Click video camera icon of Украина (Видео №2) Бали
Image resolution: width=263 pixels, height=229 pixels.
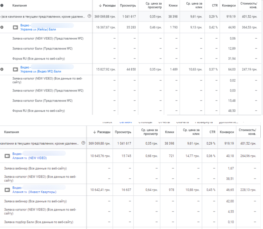[15, 69]
